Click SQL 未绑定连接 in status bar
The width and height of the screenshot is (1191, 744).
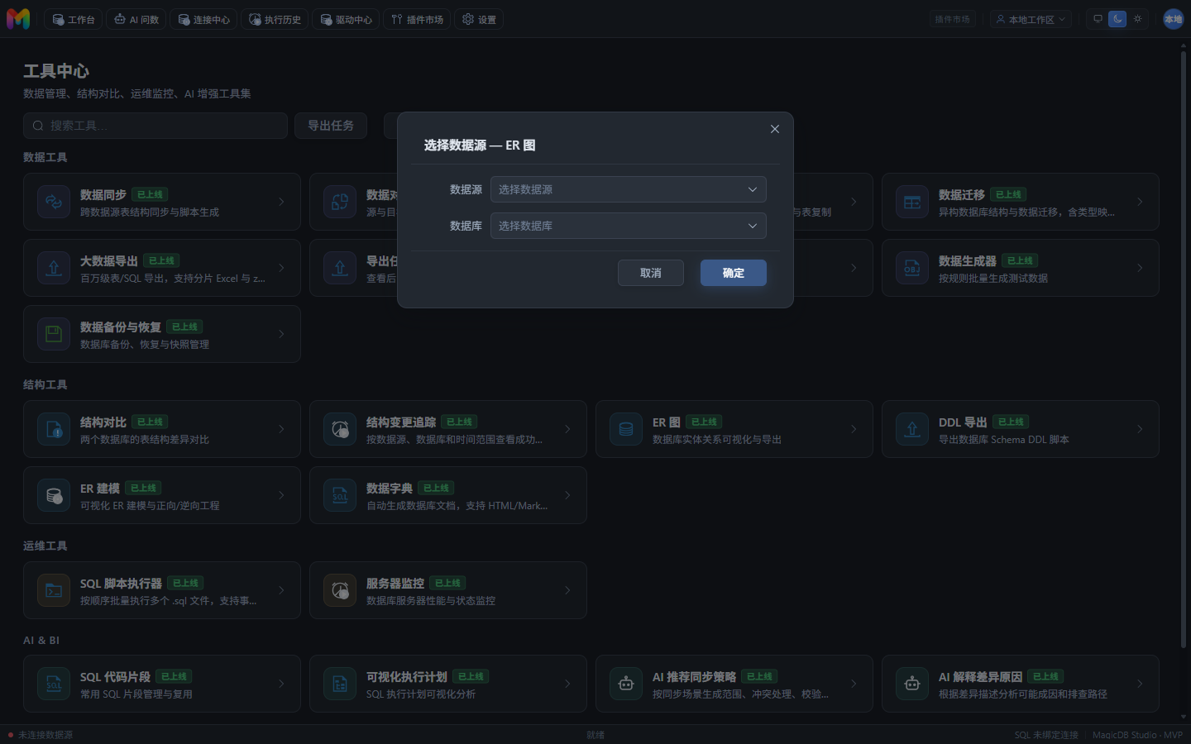pyautogui.click(x=1046, y=735)
